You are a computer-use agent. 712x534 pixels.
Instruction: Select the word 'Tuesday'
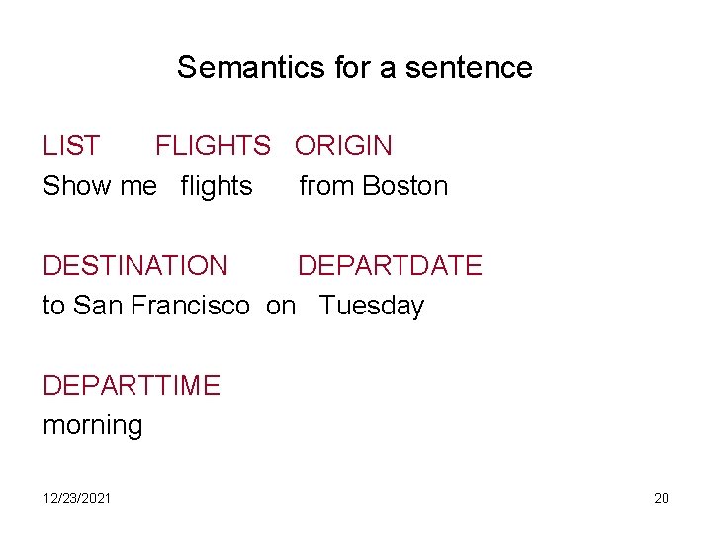pyautogui.click(x=371, y=307)
